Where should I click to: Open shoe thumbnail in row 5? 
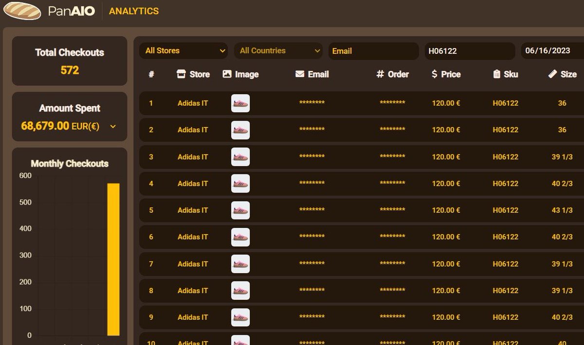(x=240, y=210)
